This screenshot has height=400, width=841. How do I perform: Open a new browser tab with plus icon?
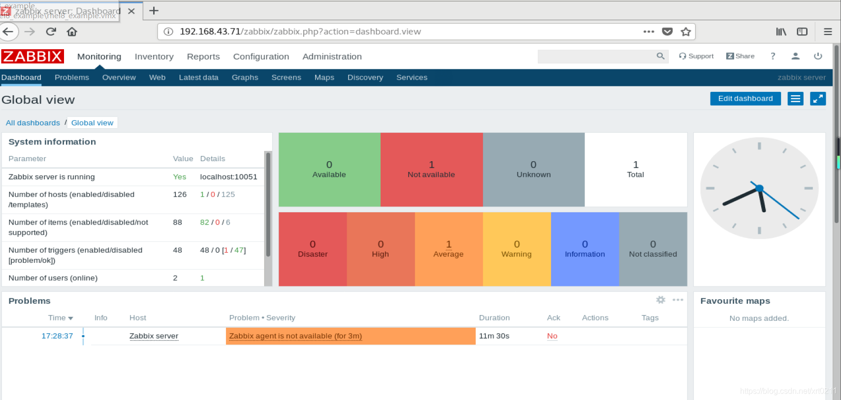tap(154, 10)
